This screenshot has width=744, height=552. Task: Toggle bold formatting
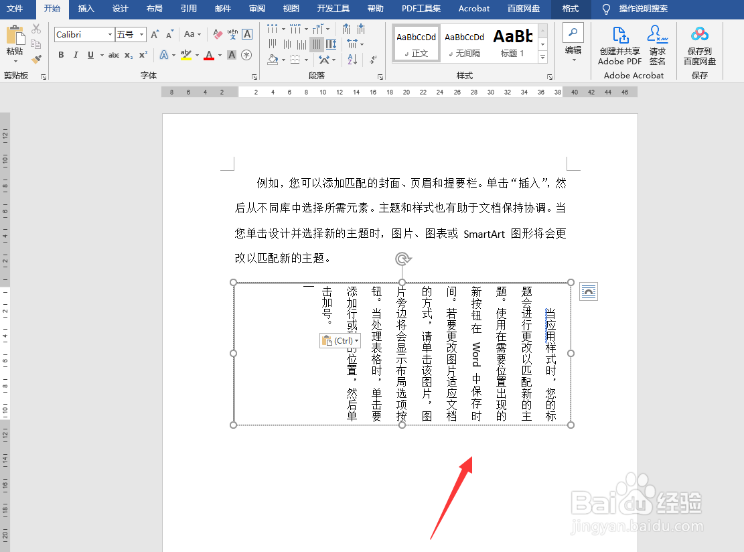pyautogui.click(x=61, y=54)
